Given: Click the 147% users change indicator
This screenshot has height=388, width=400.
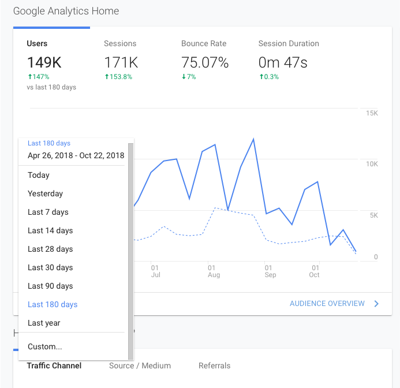Looking at the screenshot, I should pos(39,77).
